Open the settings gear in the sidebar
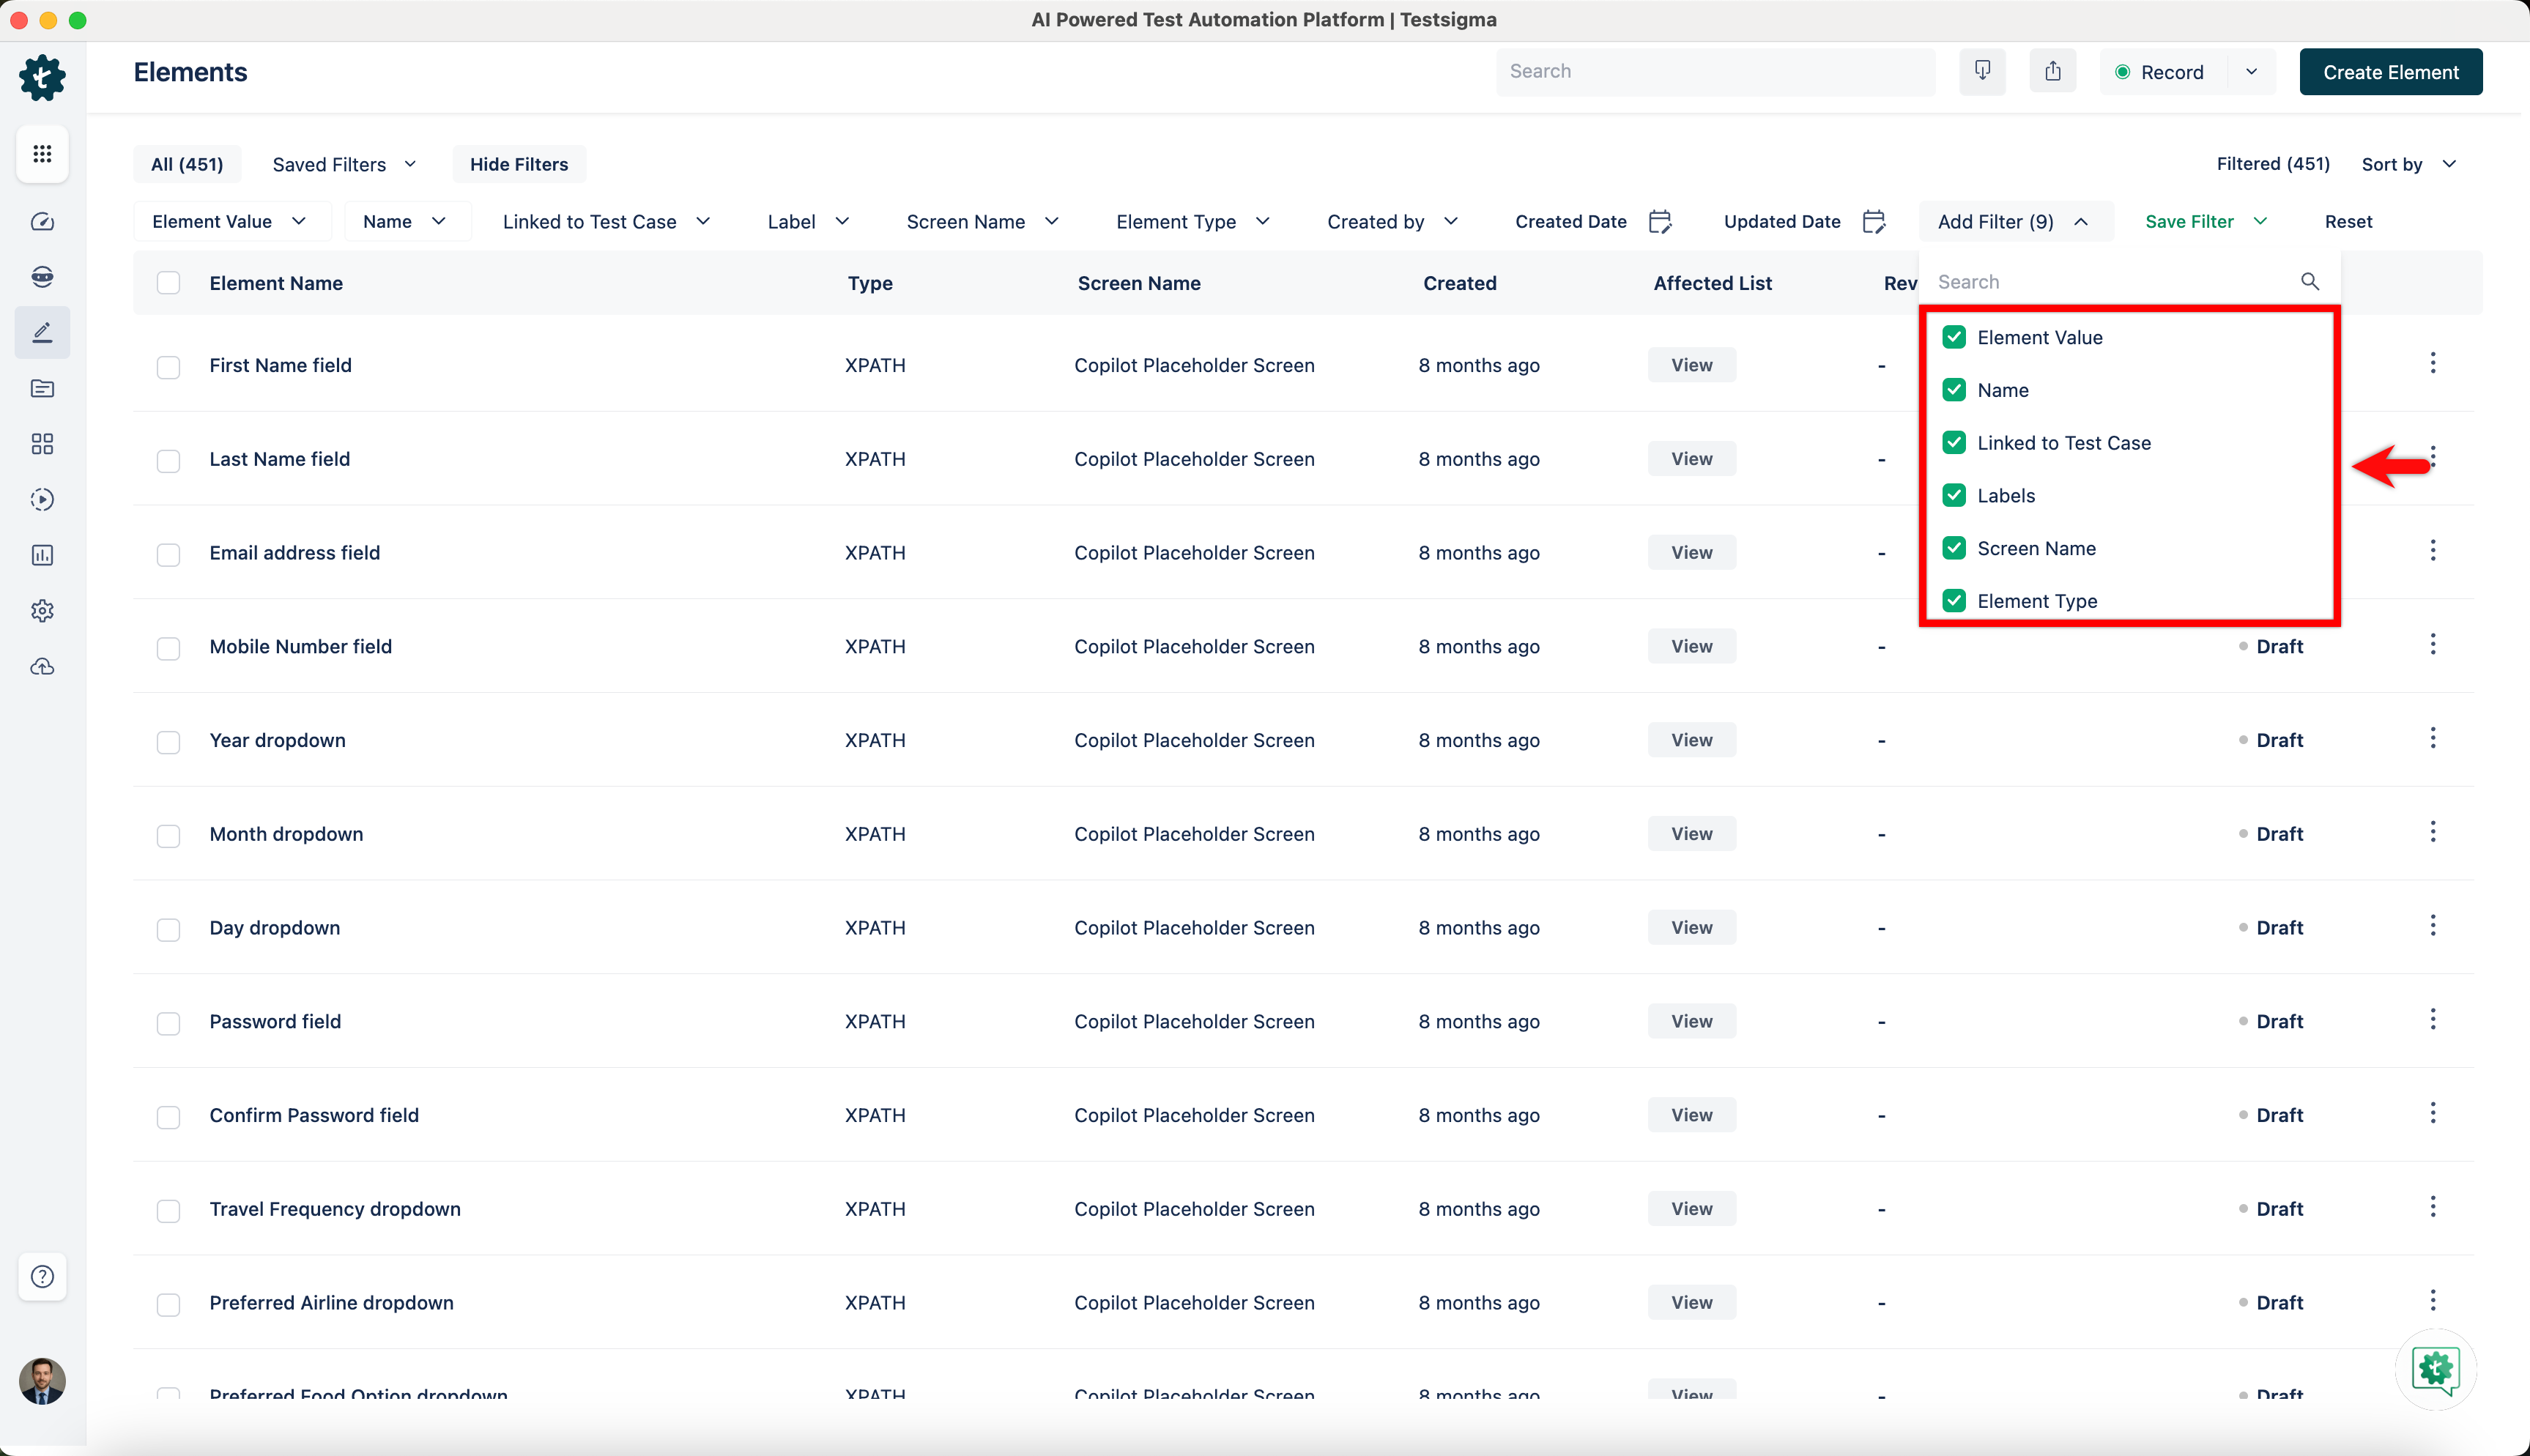Image resolution: width=2530 pixels, height=1456 pixels. (x=42, y=611)
